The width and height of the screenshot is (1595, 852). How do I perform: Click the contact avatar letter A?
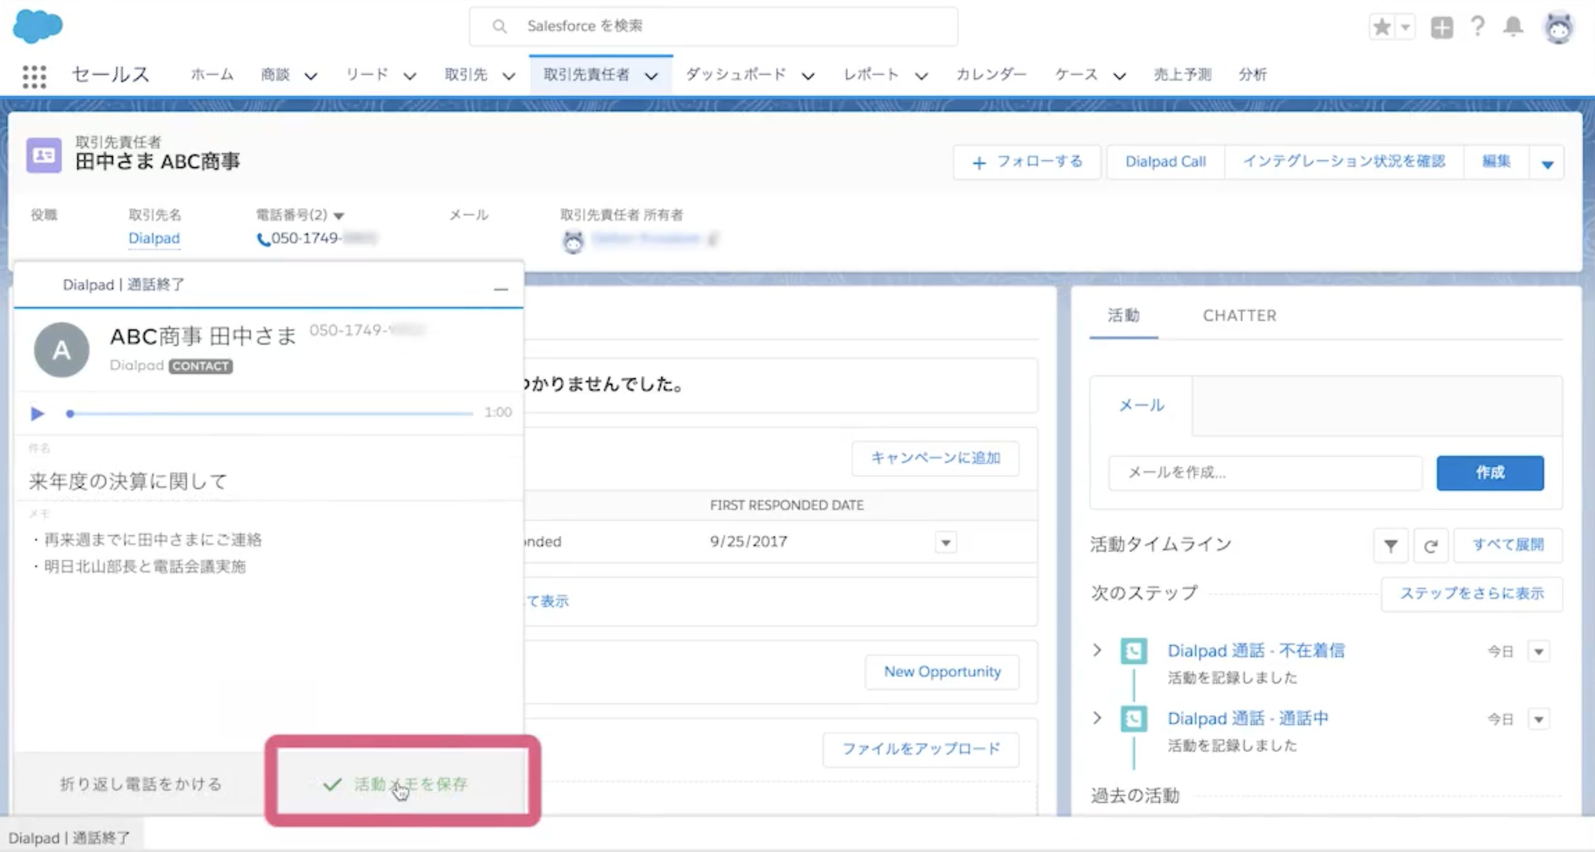point(61,350)
